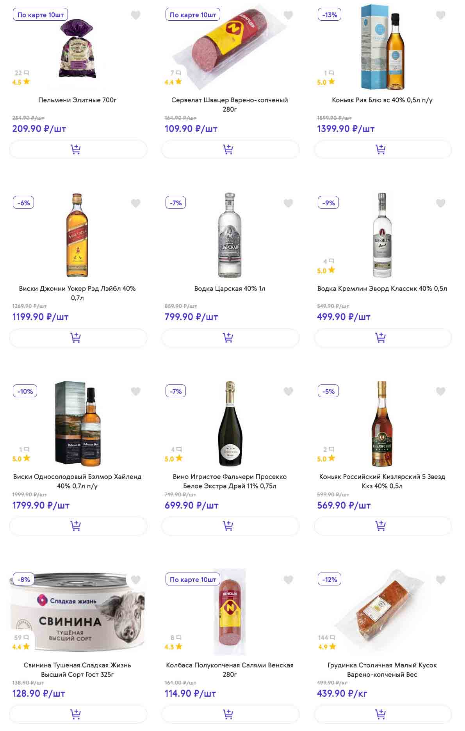Screen dimensions: 465x731
Task: Click the Кремлин Эворд vodka bottle image
Action: (x=382, y=235)
